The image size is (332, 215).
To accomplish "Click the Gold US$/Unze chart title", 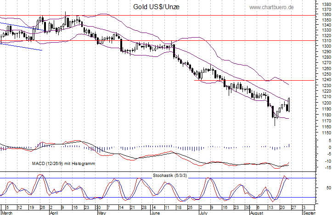I will (156, 6).
